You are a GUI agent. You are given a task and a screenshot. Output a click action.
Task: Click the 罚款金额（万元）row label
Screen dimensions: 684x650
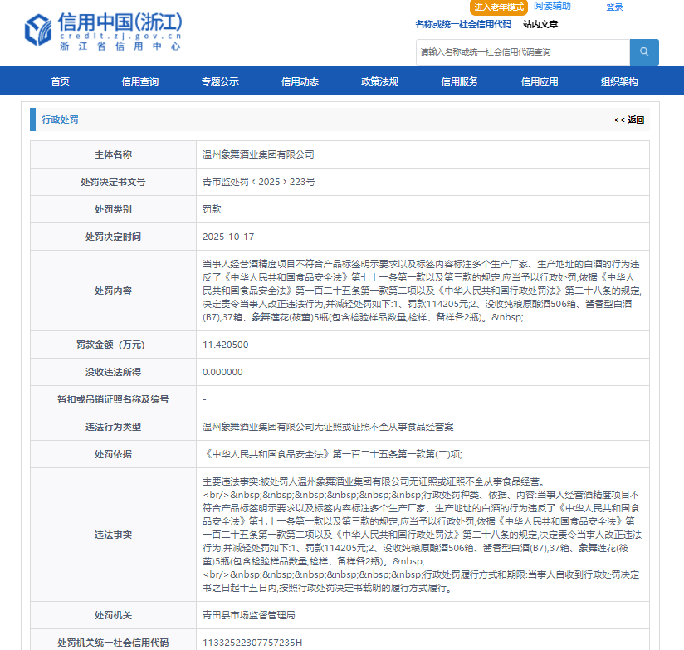[110, 345]
